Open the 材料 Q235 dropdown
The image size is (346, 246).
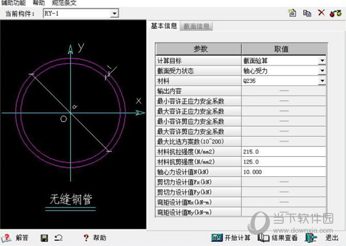(322, 82)
